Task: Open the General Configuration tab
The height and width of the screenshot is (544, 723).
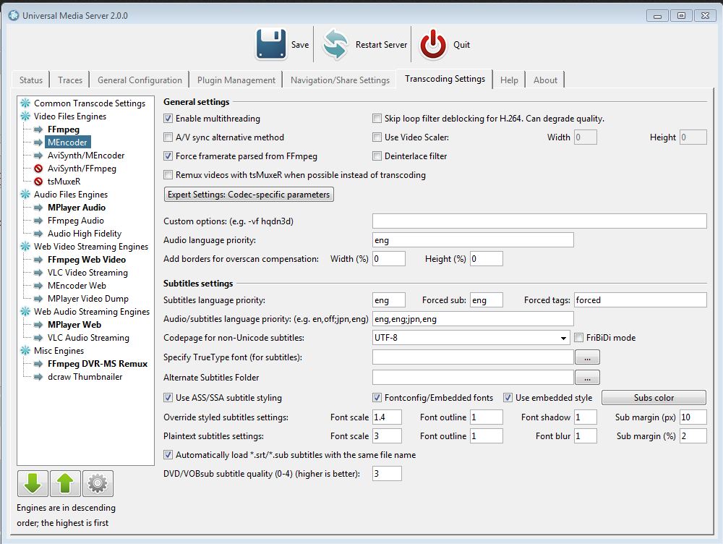Action: click(140, 80)
